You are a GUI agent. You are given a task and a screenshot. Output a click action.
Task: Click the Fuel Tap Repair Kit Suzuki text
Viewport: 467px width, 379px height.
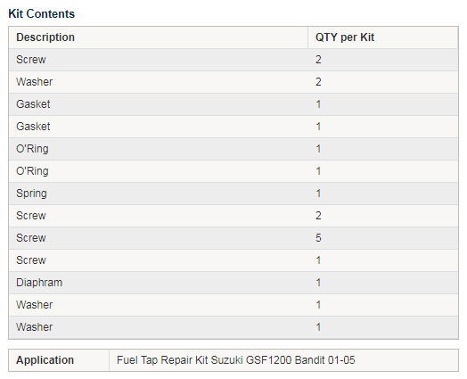tap(181, 360)
